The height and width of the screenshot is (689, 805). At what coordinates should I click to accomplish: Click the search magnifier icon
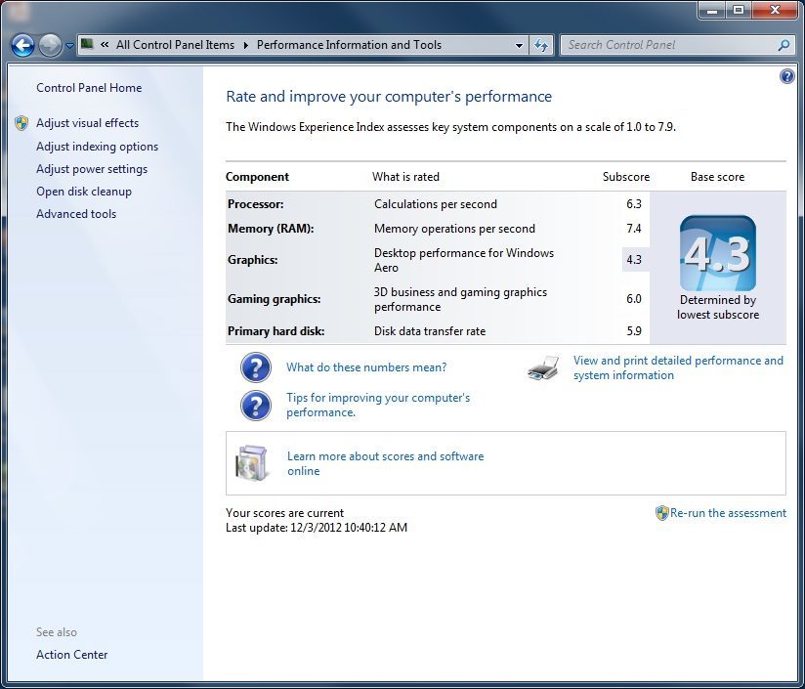[x=784, y=45]
